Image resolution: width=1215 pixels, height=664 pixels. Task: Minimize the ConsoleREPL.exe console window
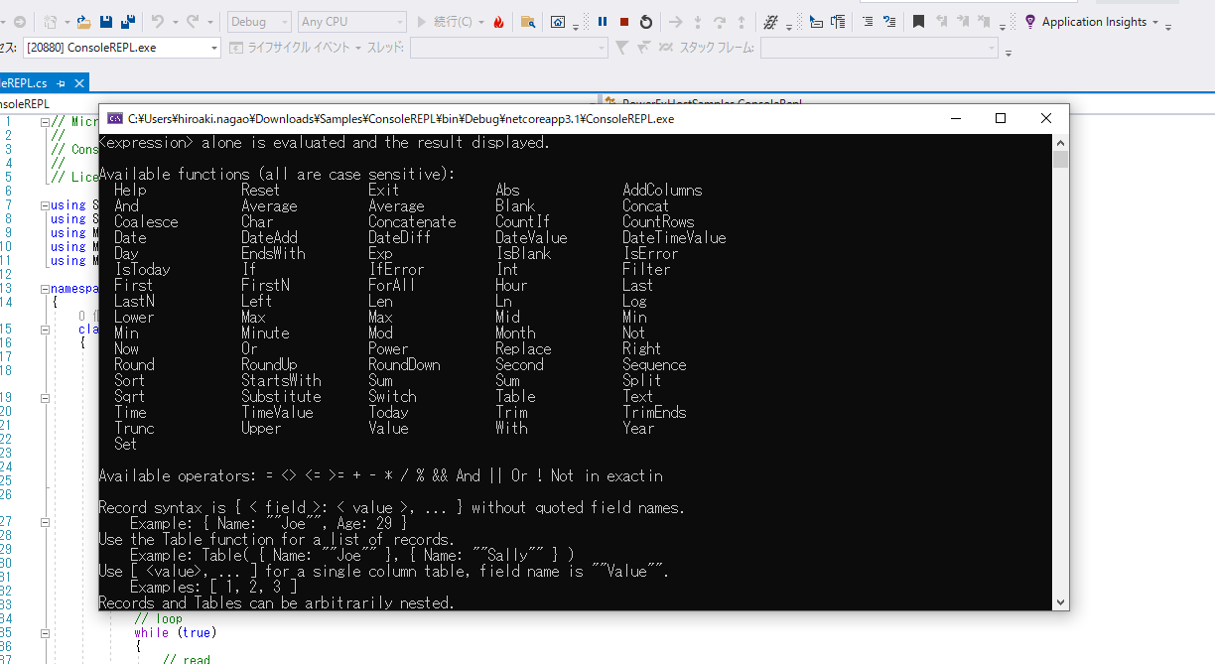point(955,118)
